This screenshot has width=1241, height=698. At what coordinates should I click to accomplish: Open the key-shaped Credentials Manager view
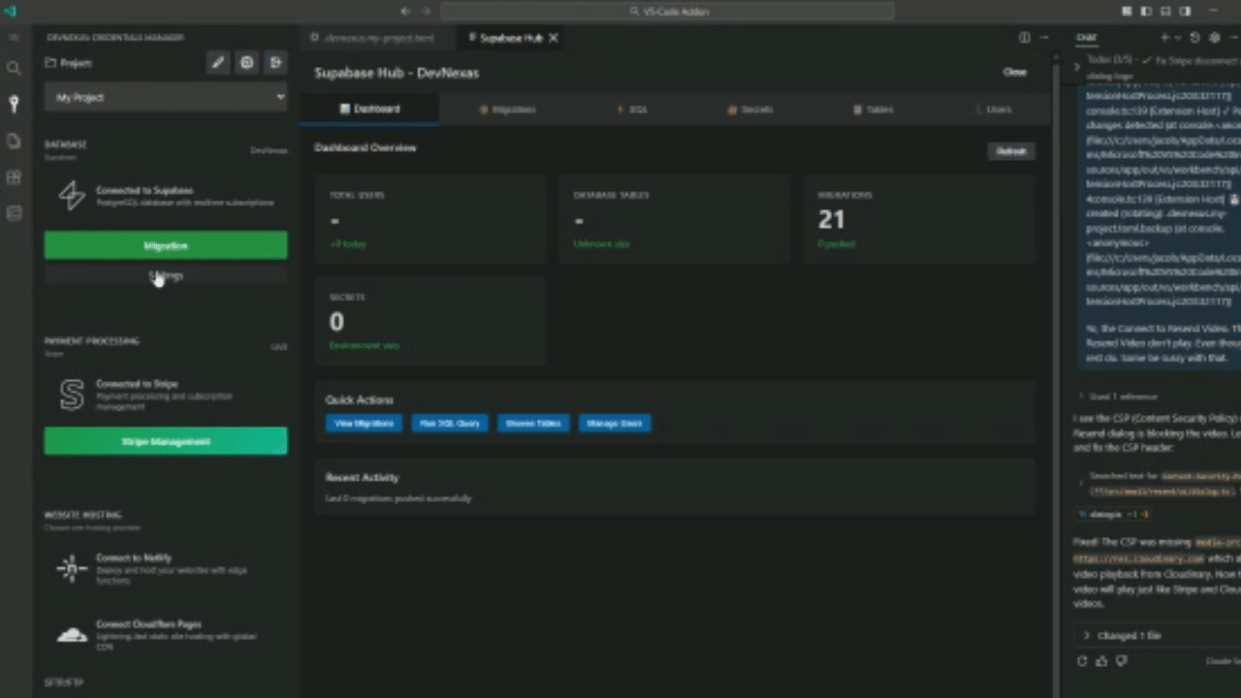14,104
